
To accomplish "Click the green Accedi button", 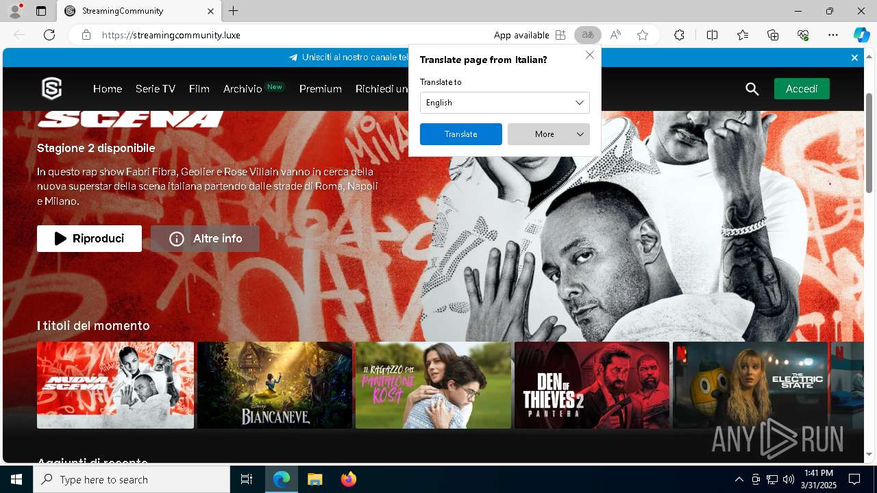I will coord(802,89).
